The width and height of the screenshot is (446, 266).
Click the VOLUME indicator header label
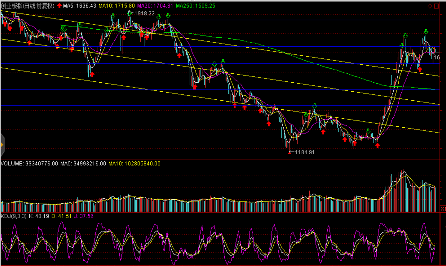(x=29, y=164)
